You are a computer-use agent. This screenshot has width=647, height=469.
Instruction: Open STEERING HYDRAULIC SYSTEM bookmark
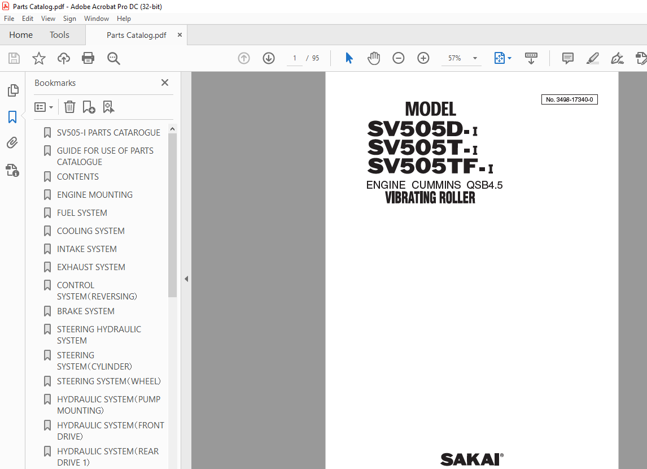[99, 335]
